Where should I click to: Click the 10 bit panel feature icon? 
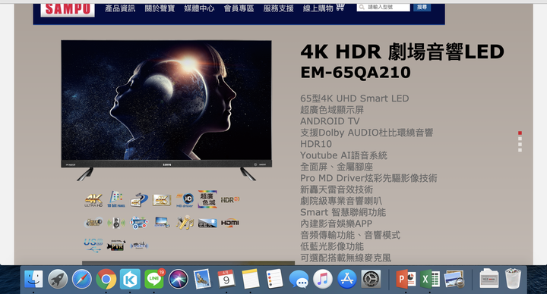(x=116, y=199)
